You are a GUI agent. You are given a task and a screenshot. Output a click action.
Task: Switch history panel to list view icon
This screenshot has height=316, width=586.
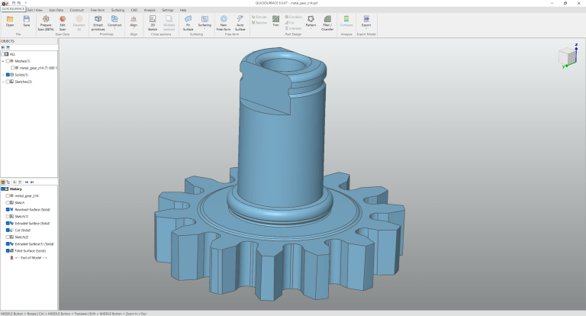[x=3, y=182]
